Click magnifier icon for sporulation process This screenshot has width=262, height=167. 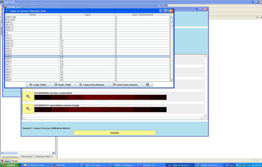point(28,109)
